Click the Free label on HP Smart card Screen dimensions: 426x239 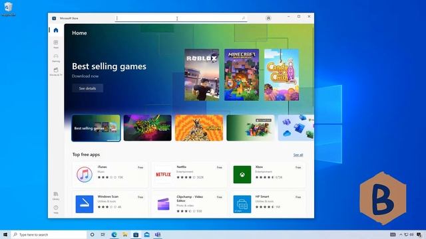(298, 197)
